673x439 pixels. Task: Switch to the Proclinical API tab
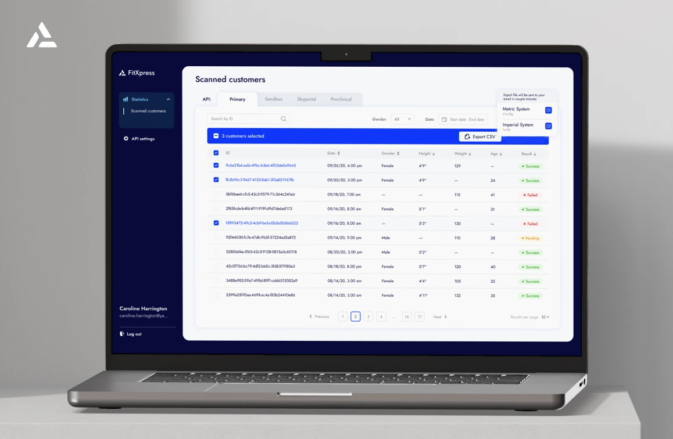click(341, 99)
